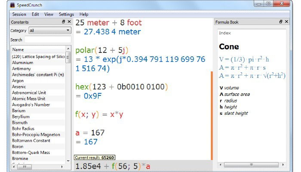Undock the Formula Book panel
Screen dimensions: 301x172
click(281, 21)
